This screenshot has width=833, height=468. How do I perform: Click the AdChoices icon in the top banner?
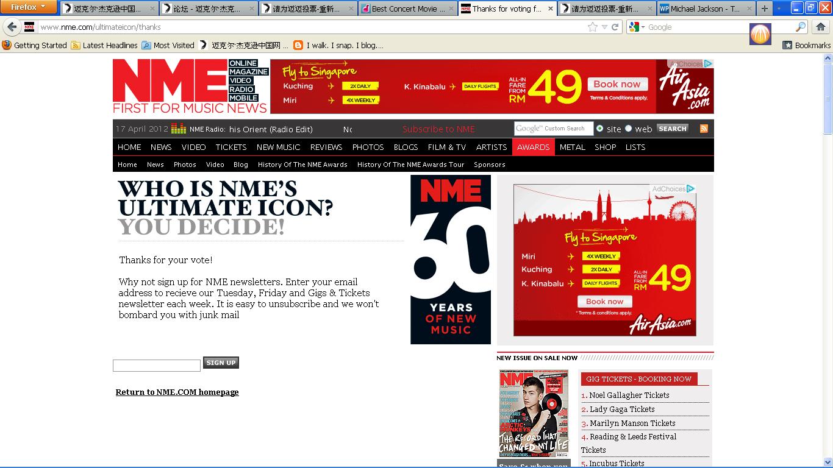(x=707, y=64)
